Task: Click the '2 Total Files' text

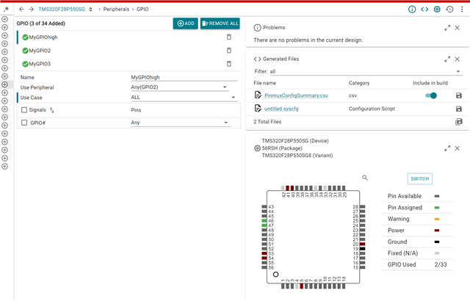Action: (267, 122)
